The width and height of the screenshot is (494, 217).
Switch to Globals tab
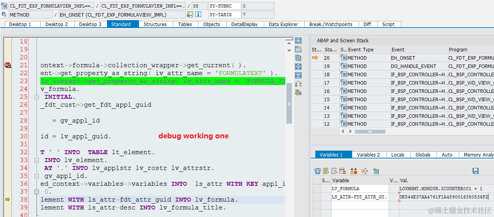423,155
